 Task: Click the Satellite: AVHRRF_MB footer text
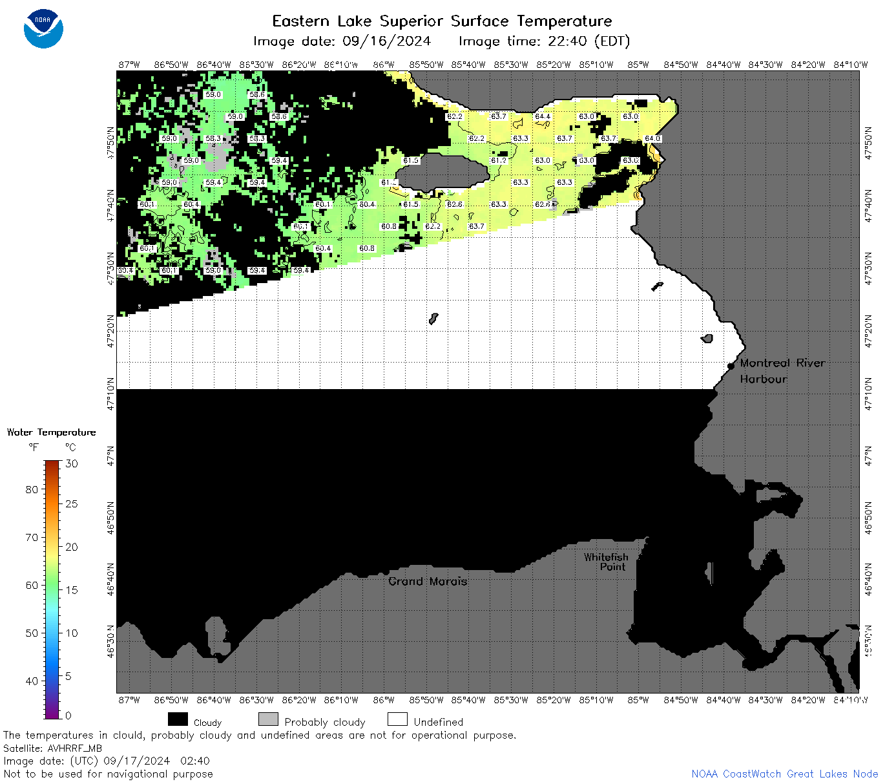click(53, 748)
